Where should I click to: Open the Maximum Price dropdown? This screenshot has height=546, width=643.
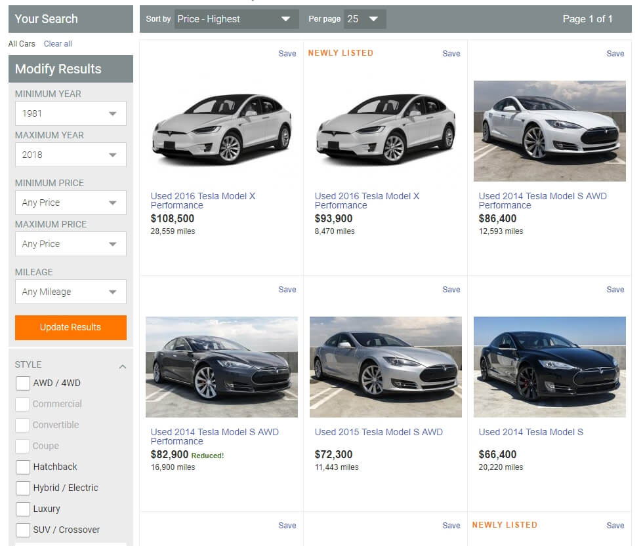click(x=71, y=244)
